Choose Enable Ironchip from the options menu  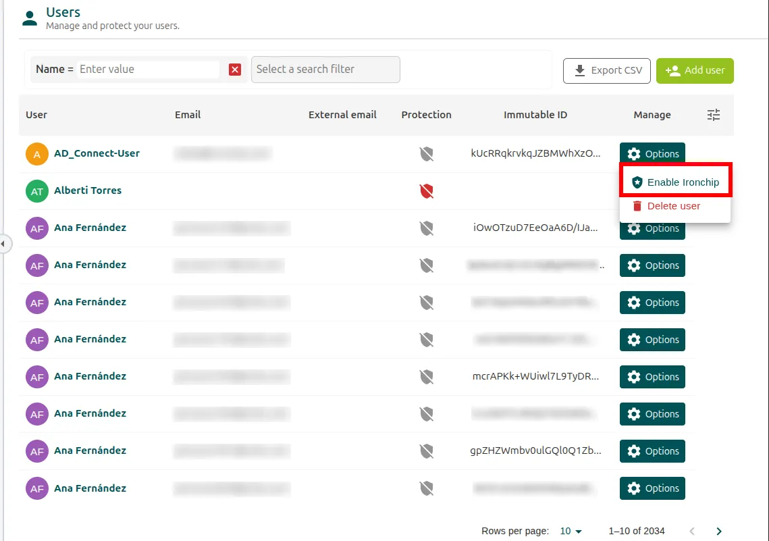coord(675,182)
